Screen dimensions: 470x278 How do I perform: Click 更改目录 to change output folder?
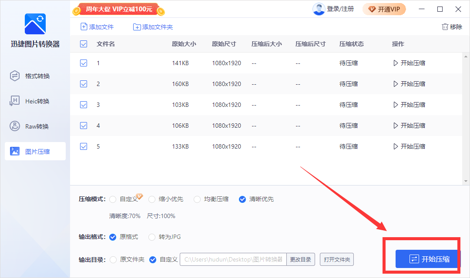point(301,259)
